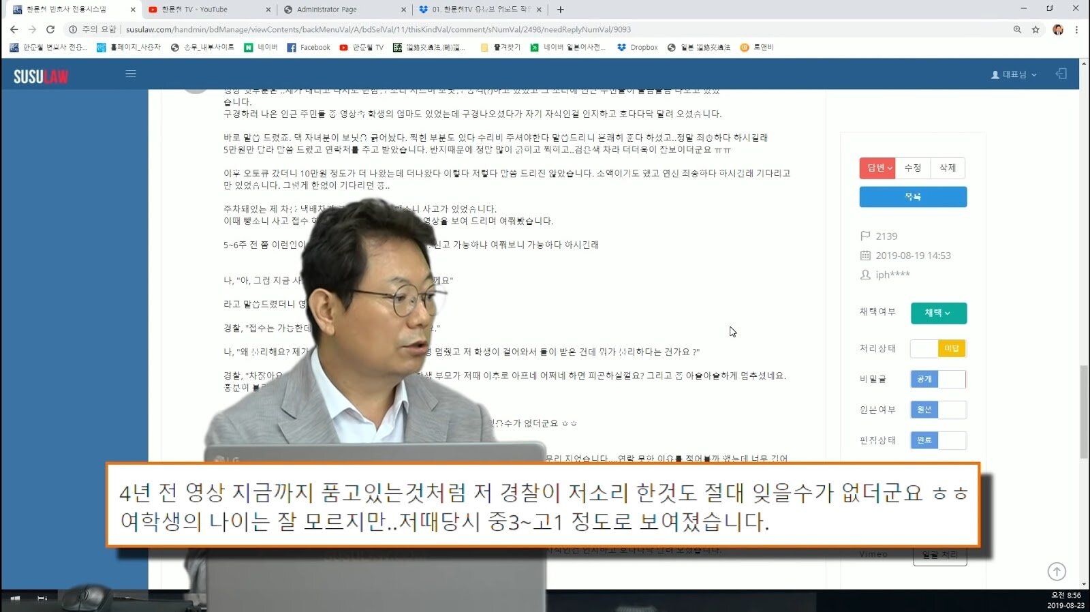Click the logout icon in the header

1061,74
